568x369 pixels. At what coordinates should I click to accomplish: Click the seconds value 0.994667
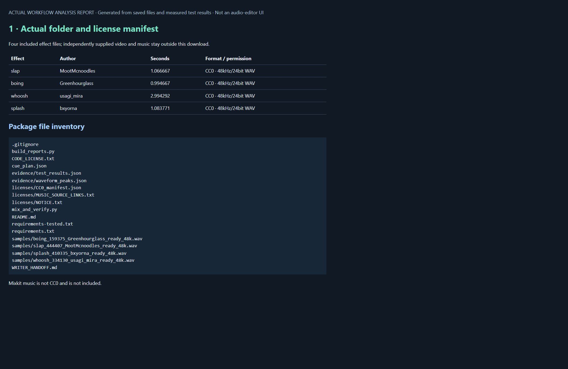(160, 83)
